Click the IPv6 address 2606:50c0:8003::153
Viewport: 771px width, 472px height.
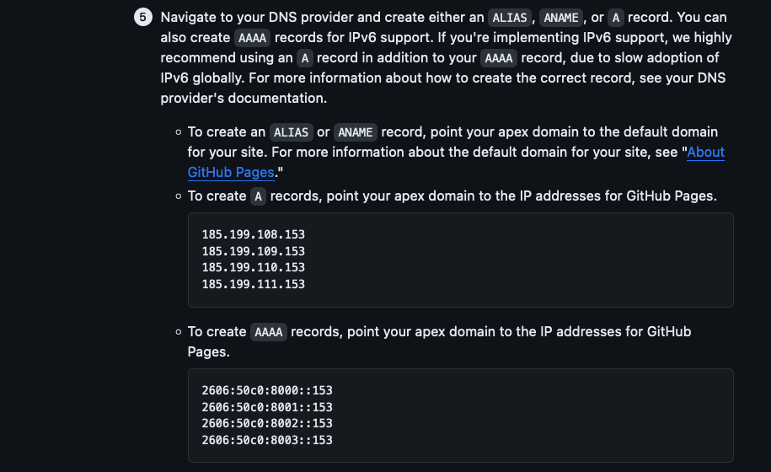267,440
